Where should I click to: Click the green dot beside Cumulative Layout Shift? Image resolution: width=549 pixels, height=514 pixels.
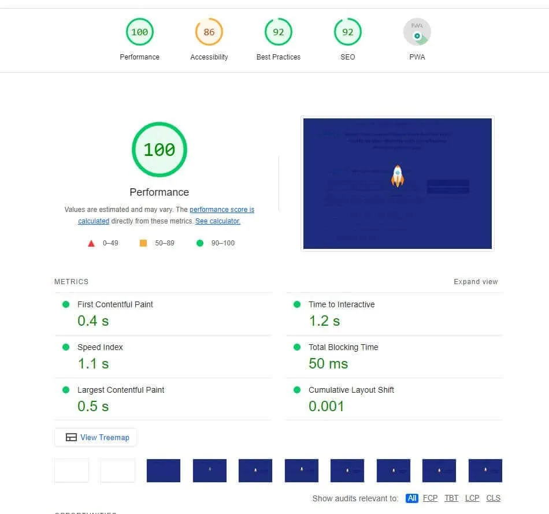297,390
